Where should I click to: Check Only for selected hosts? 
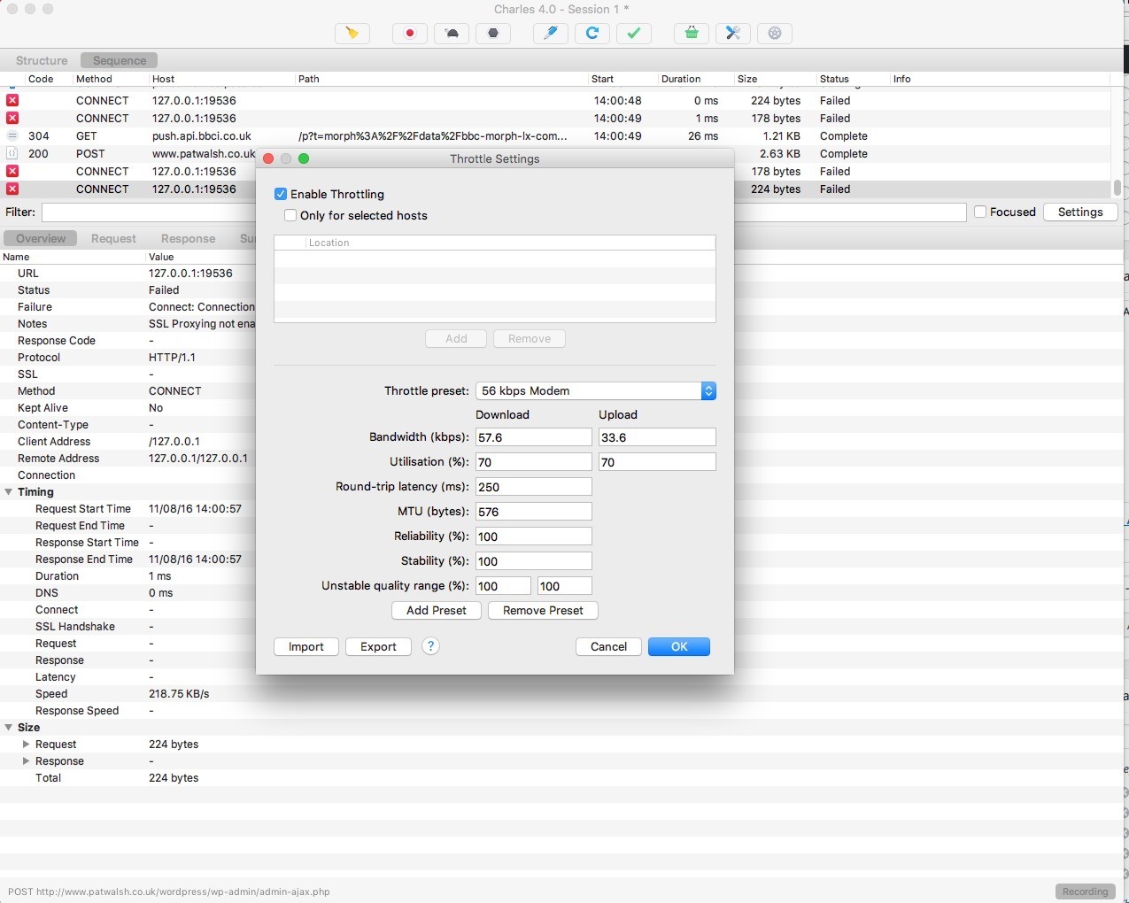click(x=290, y=215)
